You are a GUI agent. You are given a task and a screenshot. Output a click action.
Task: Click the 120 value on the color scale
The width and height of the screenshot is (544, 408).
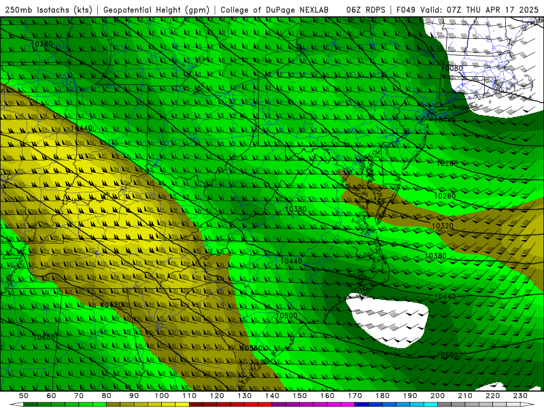[x=217, y=396]
